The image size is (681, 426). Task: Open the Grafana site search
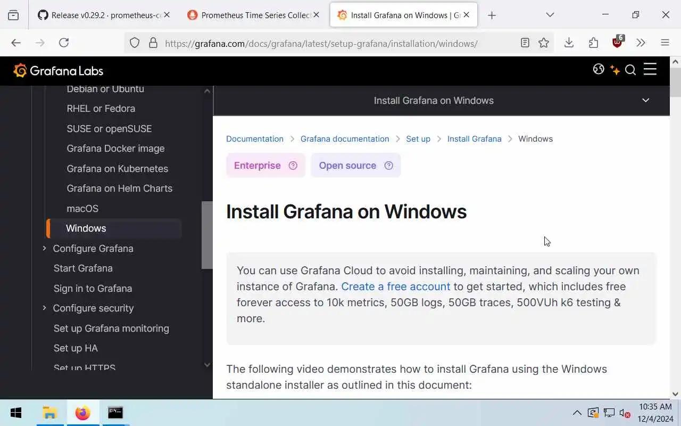coord(631,70)
